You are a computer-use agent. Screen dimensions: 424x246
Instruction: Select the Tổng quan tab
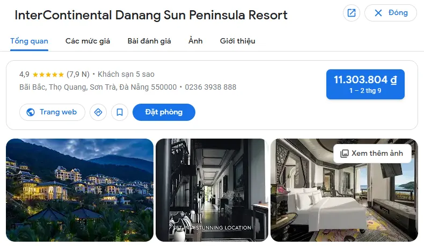pyautogui.click(x=29, y=41)
